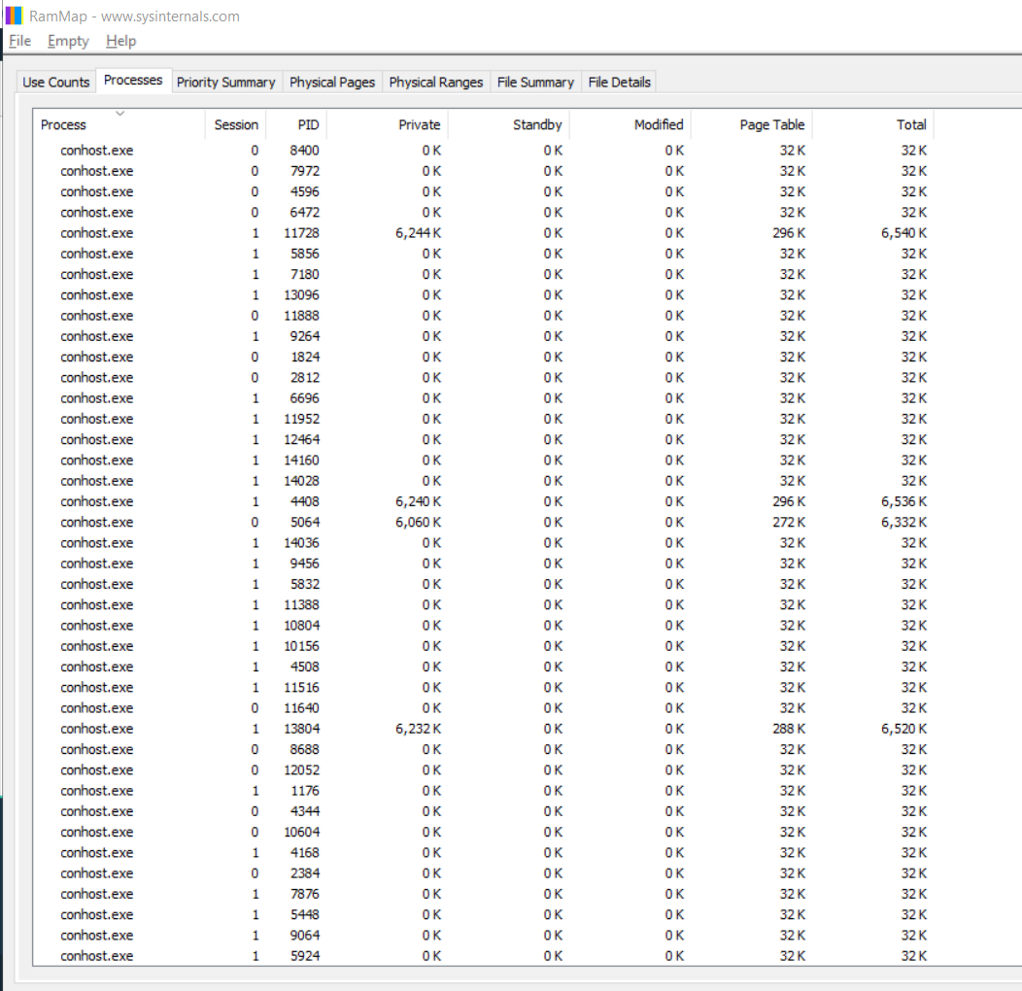
Task: Click PID value 14028
Action: tap(301, 481)
